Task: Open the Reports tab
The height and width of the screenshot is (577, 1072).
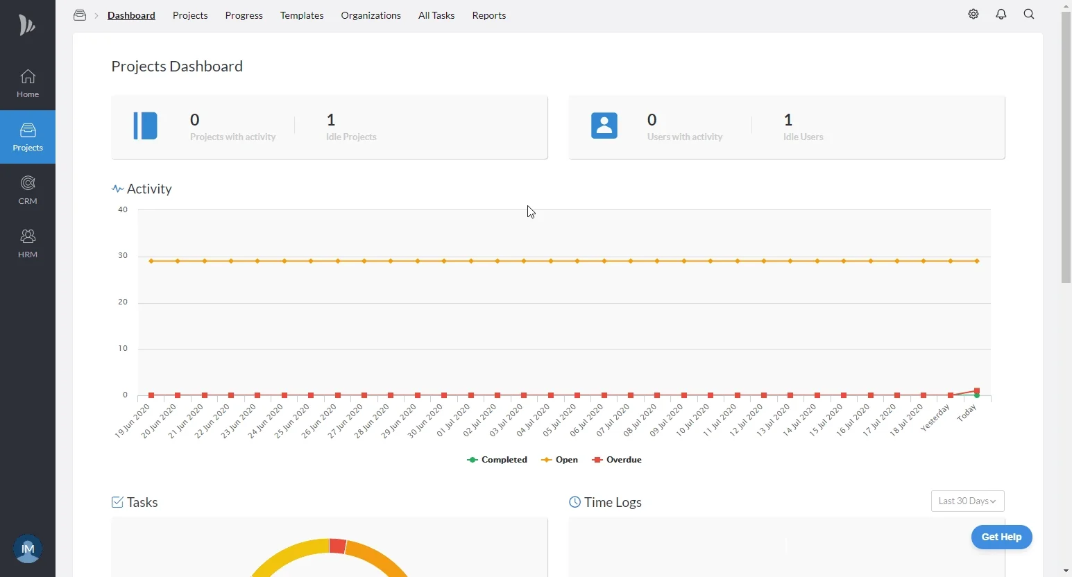Action: click(489, 15)
